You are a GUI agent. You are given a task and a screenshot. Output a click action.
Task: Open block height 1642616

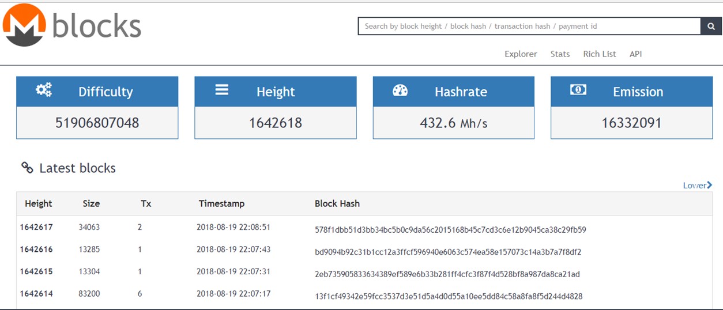36,249
